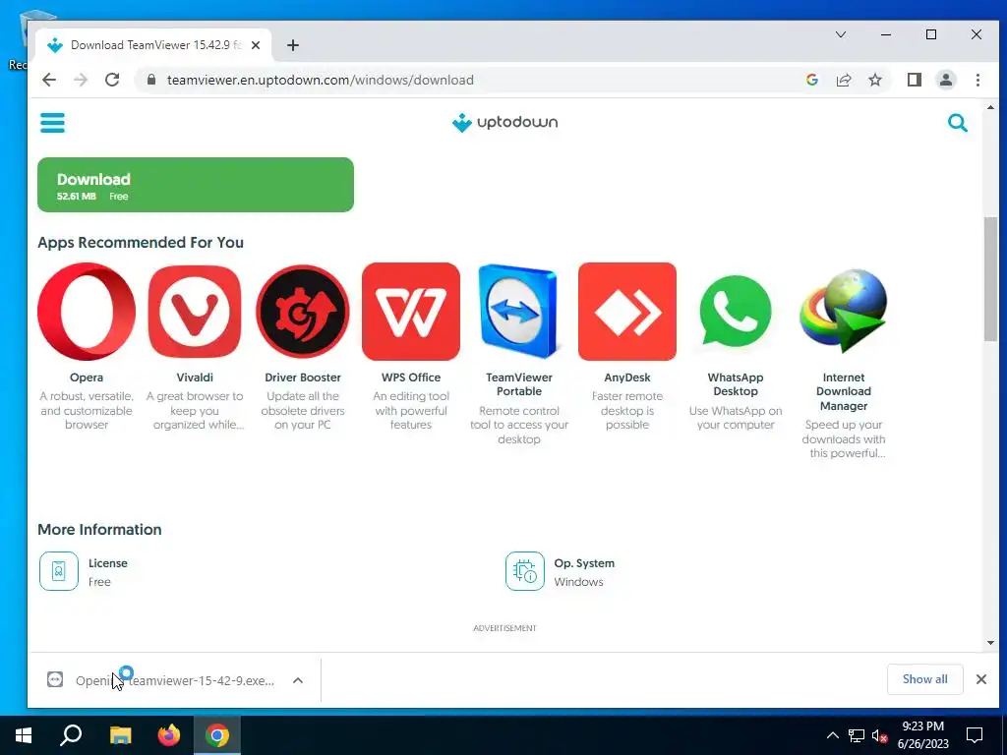Click the uptodown search magnifier icon

point(958,123)
